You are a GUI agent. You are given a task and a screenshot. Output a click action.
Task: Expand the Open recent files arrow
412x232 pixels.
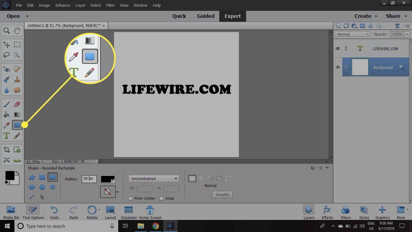[x=27, y=16]
